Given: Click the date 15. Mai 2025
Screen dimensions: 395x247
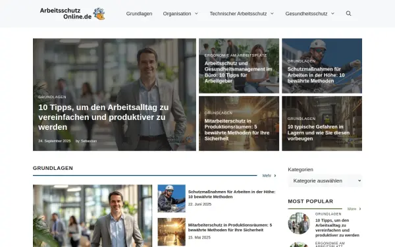Looking at the screenshot, I should [199, 237].
